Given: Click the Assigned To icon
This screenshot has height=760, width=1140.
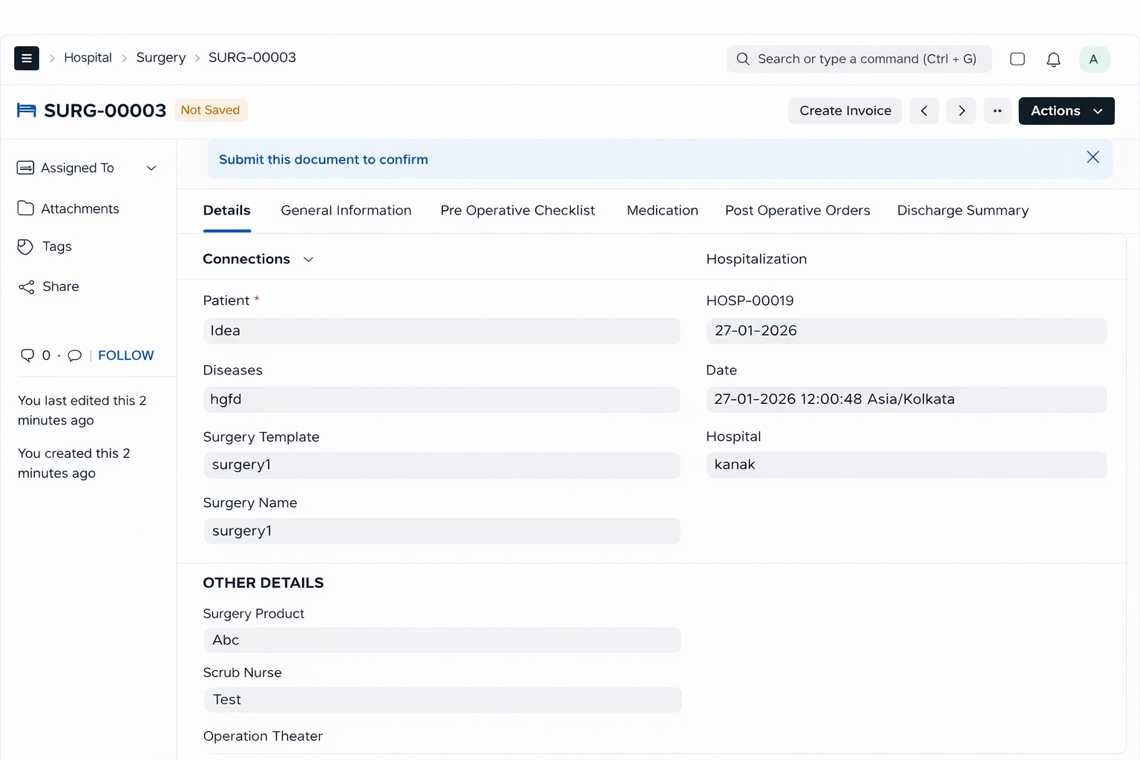Looking at the screenshot, I should tap(25, 168).
